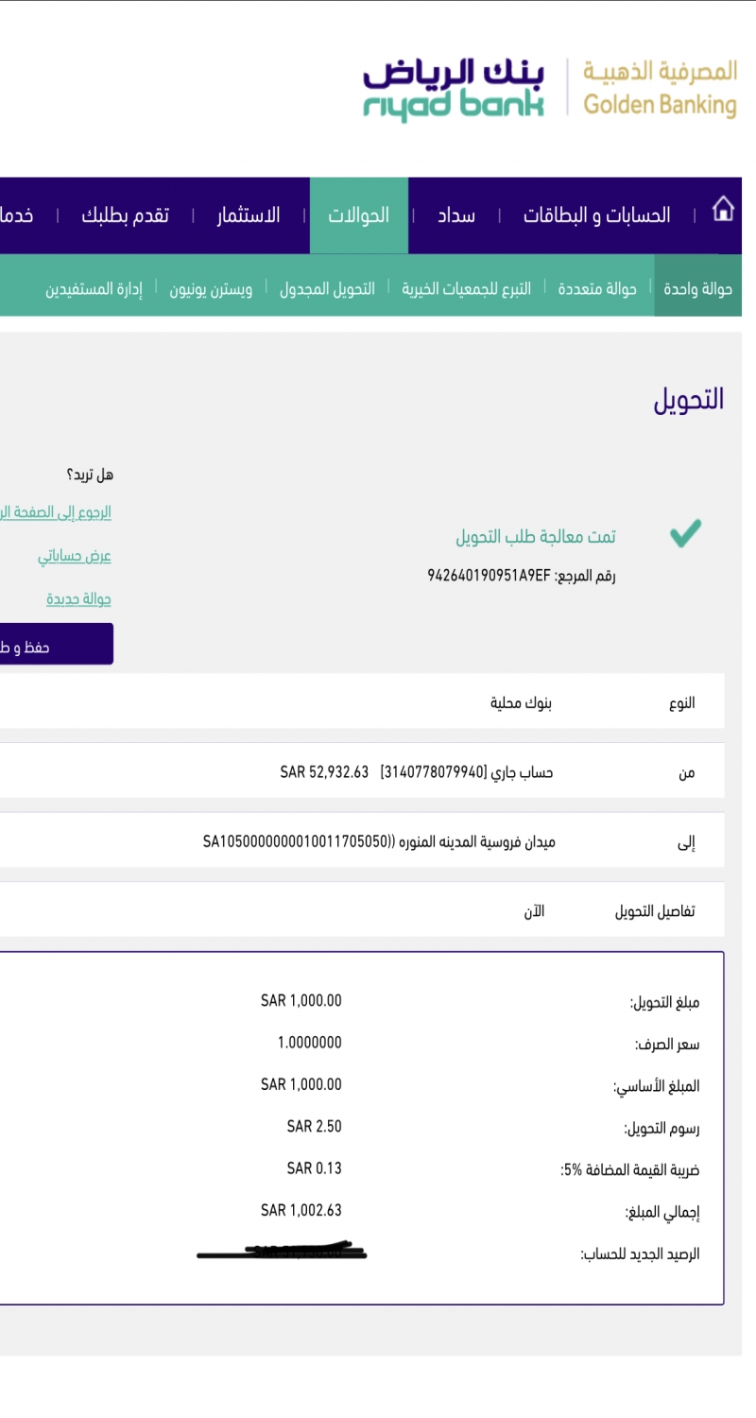Open the الحسابات و البطاقات menu
This screenshot has width=756, height=1418.
(597, 216)
